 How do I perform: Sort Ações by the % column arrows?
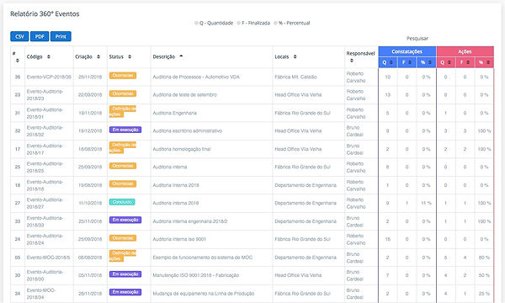[x=488, y=62]
